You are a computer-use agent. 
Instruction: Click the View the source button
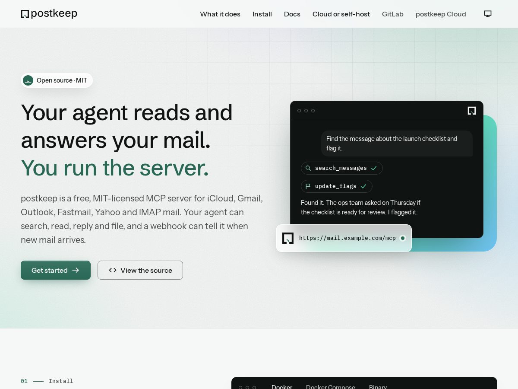pyautogui.click(x=140, y=270)
